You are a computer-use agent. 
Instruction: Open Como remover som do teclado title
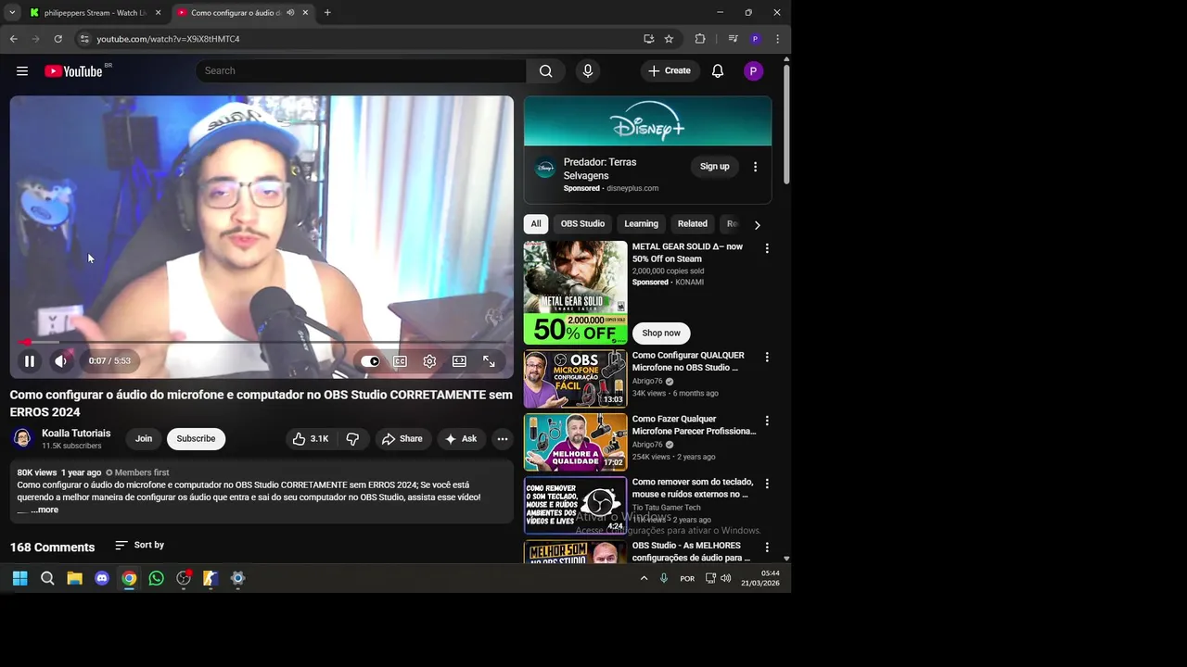(x=693, y=488)
